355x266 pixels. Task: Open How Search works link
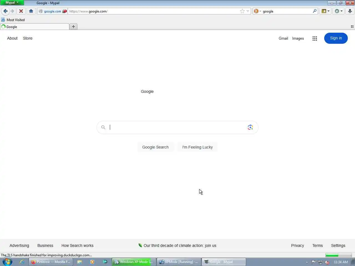click(x=77, y=245)
